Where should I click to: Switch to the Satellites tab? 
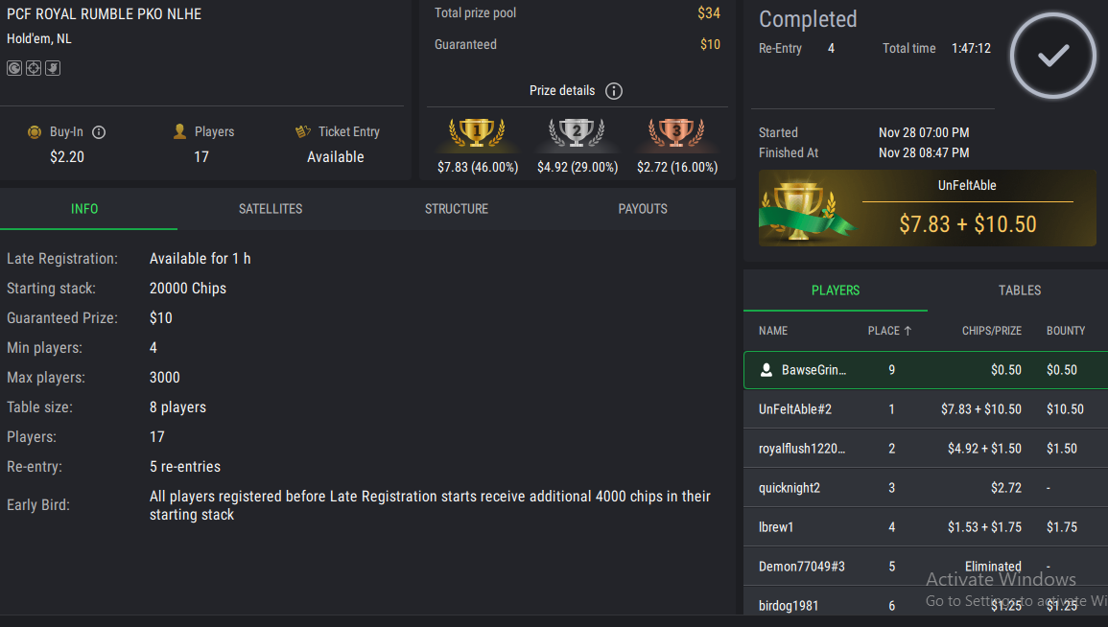point(271,209)
